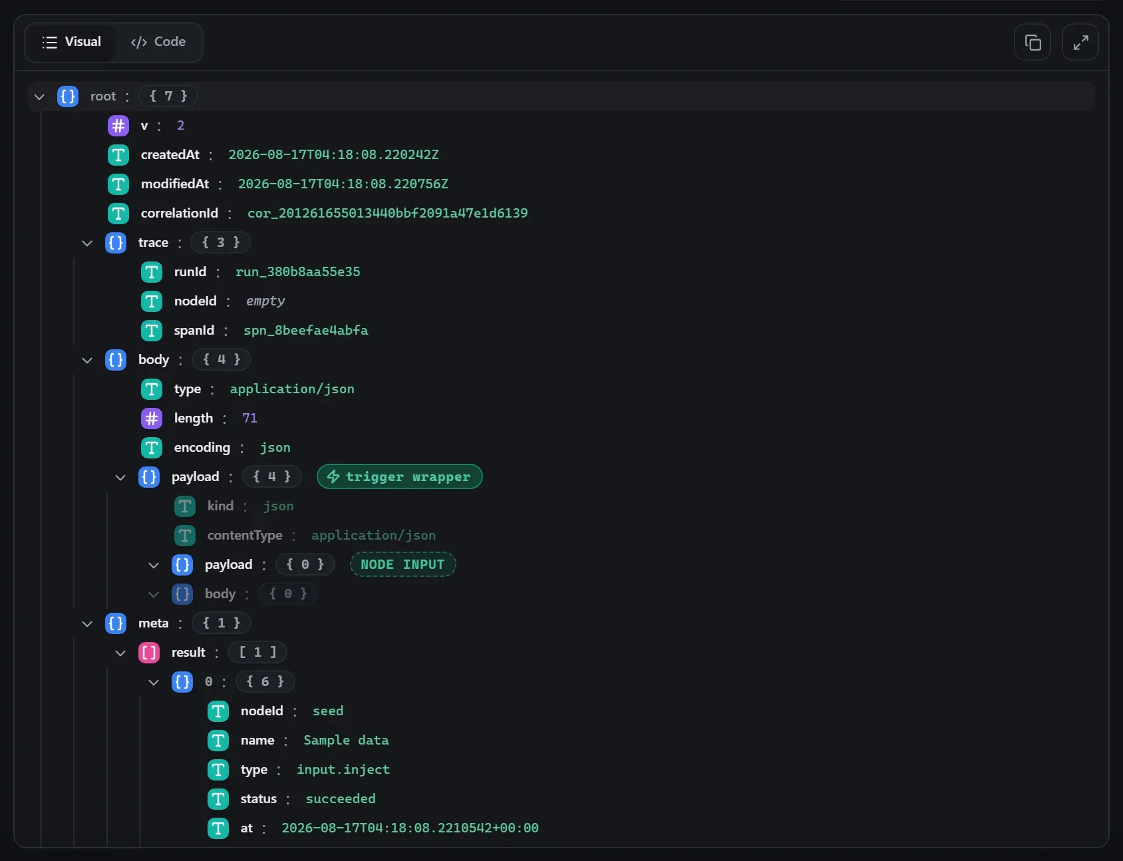Viewport: 1123px width, 861px height.
Task: Collapse the top-level body object chevron
Action: tap(87, 360)
